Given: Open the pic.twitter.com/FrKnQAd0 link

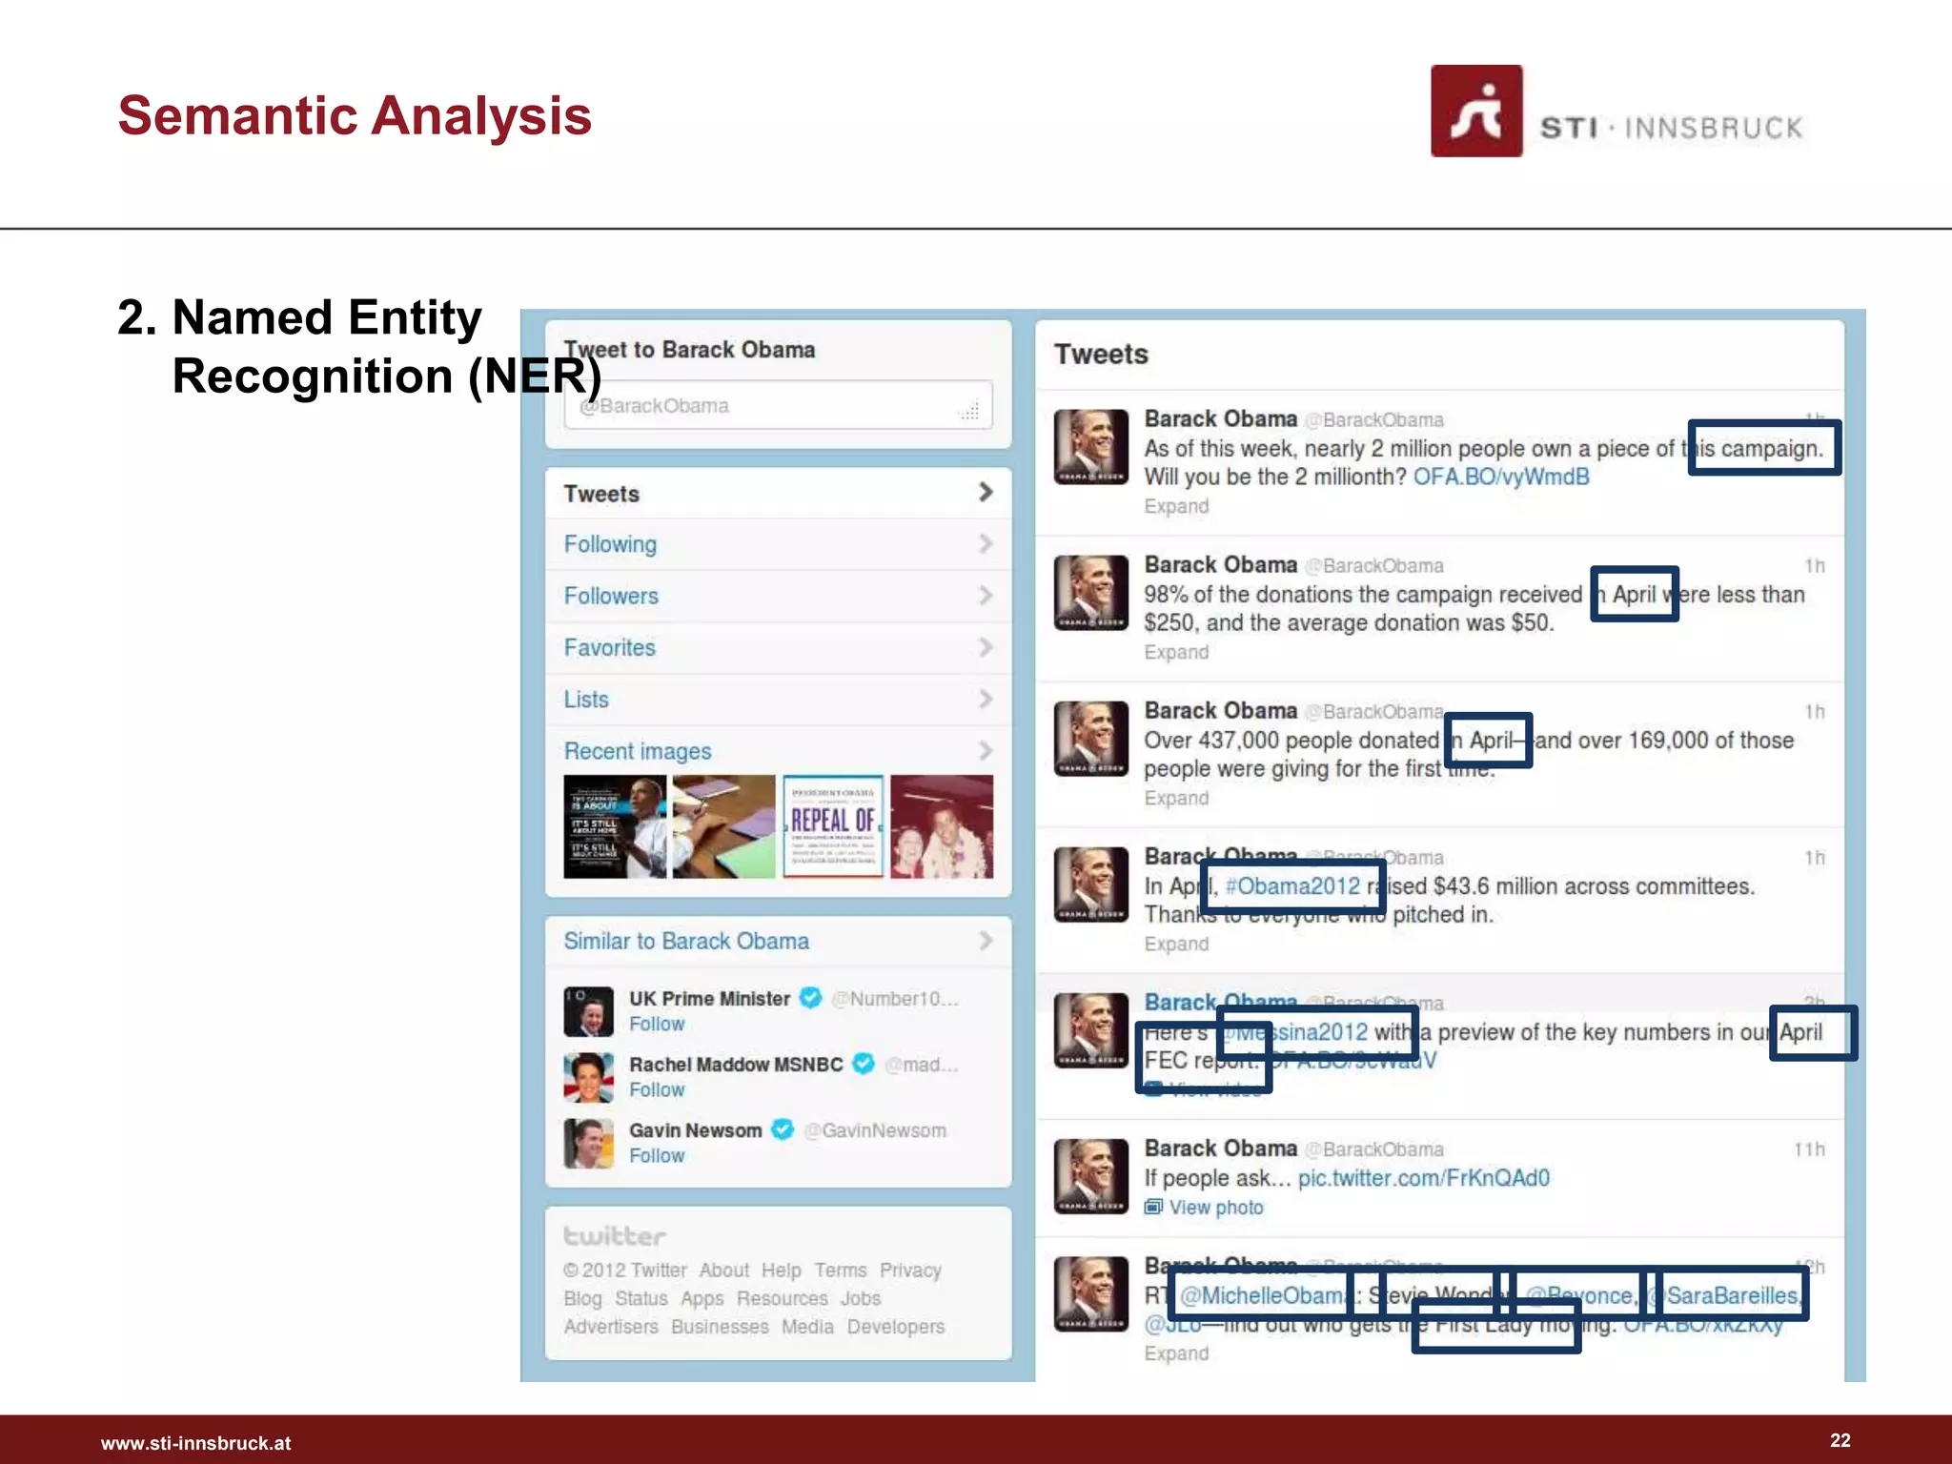Looking at the screenshot, I should coord(1424,1178).
